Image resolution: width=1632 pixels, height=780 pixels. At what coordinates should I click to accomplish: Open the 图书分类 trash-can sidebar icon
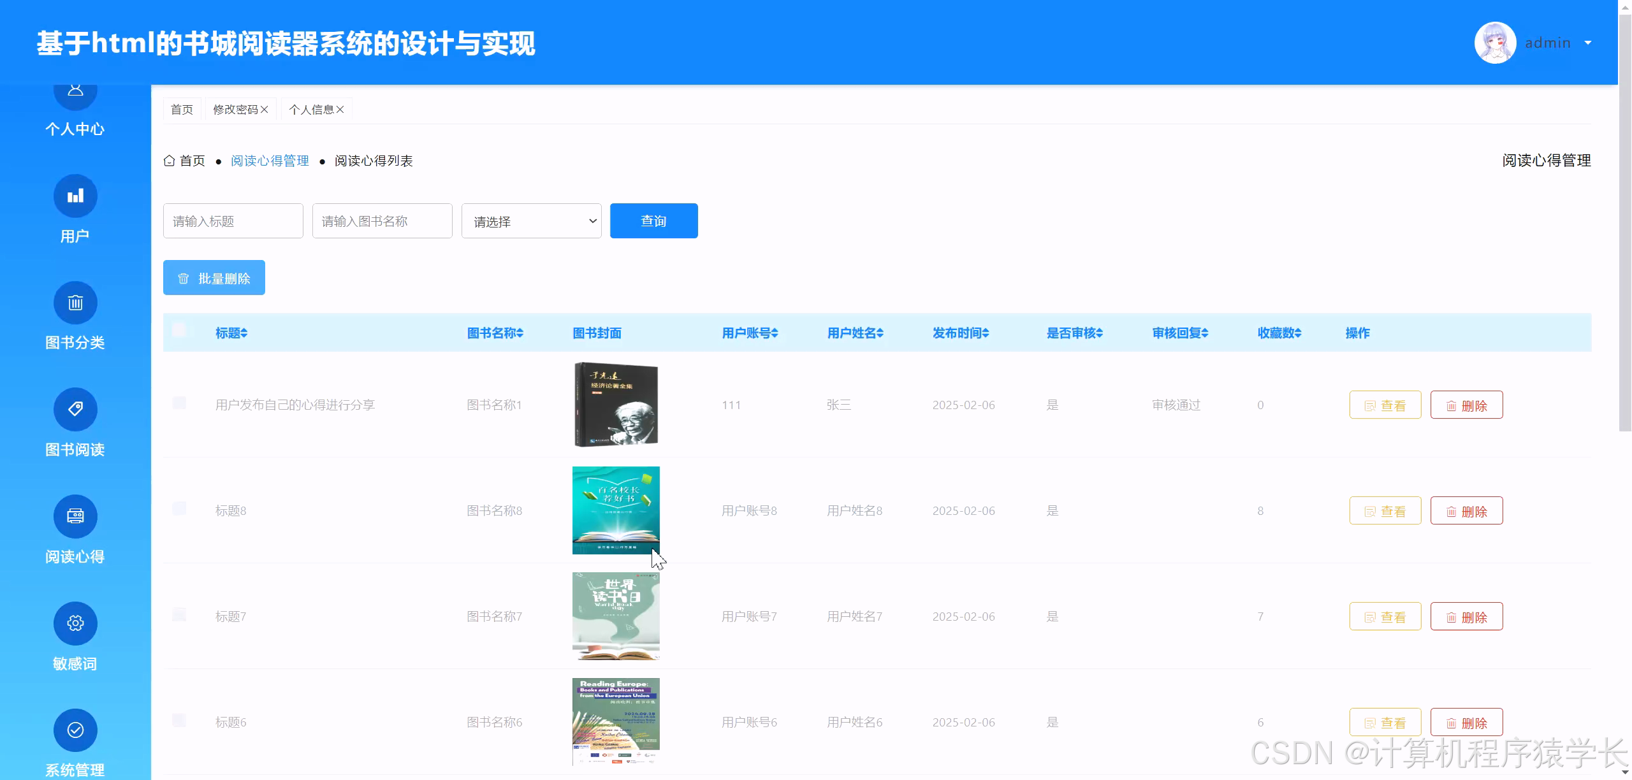point(75,303)
